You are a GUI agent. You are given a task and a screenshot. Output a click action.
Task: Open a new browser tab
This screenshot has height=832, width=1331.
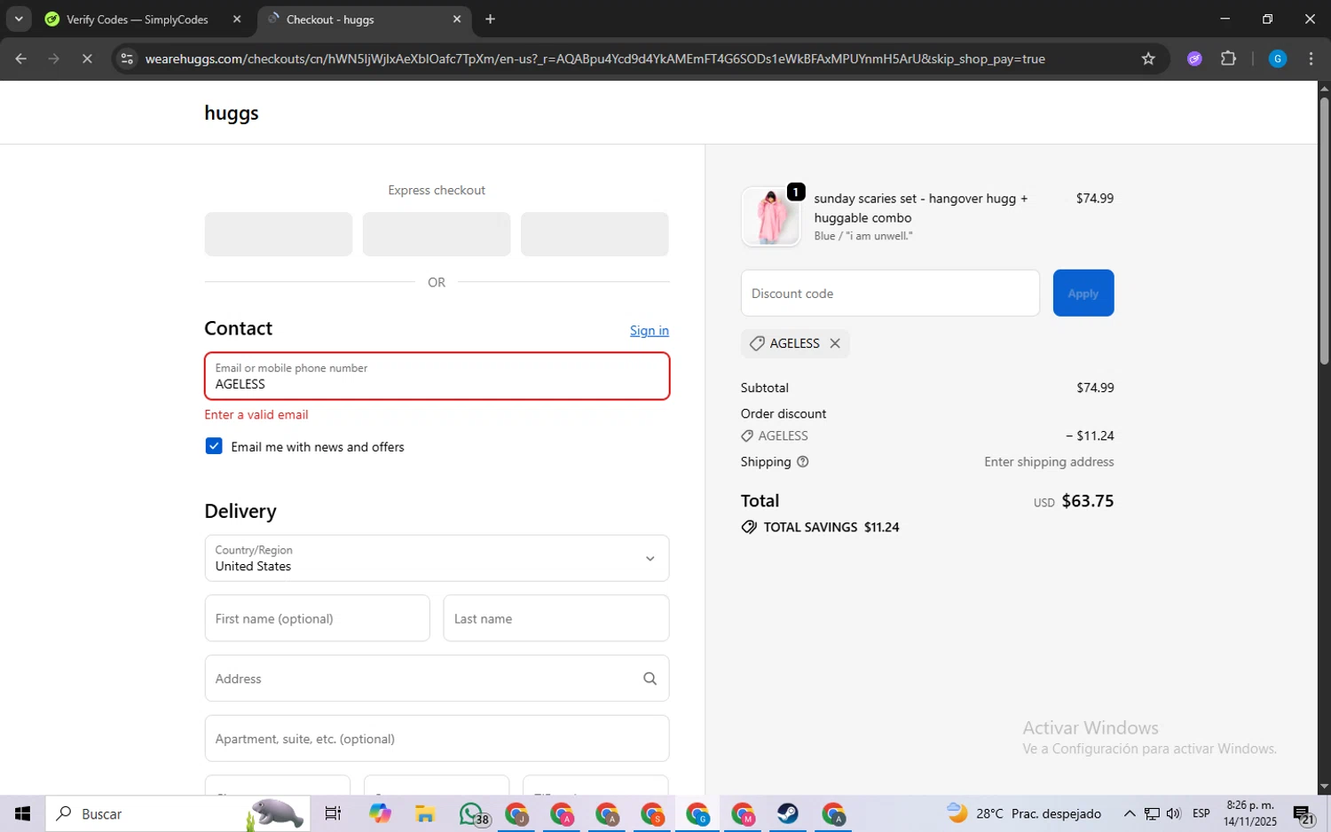(x=490, y=19)
